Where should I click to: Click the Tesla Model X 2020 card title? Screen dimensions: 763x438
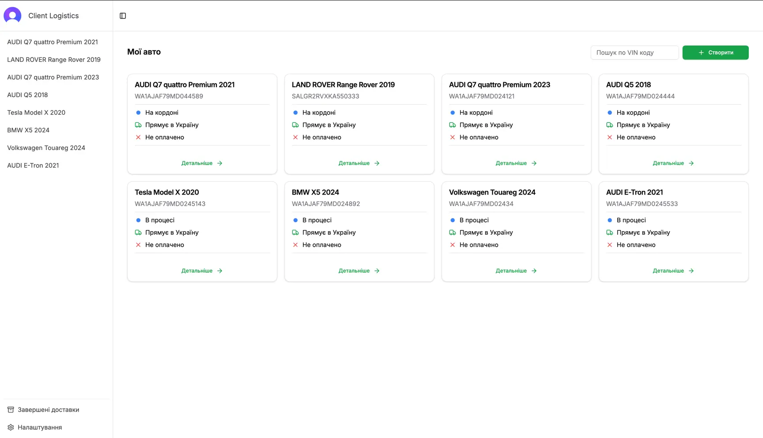click(167, 192)
